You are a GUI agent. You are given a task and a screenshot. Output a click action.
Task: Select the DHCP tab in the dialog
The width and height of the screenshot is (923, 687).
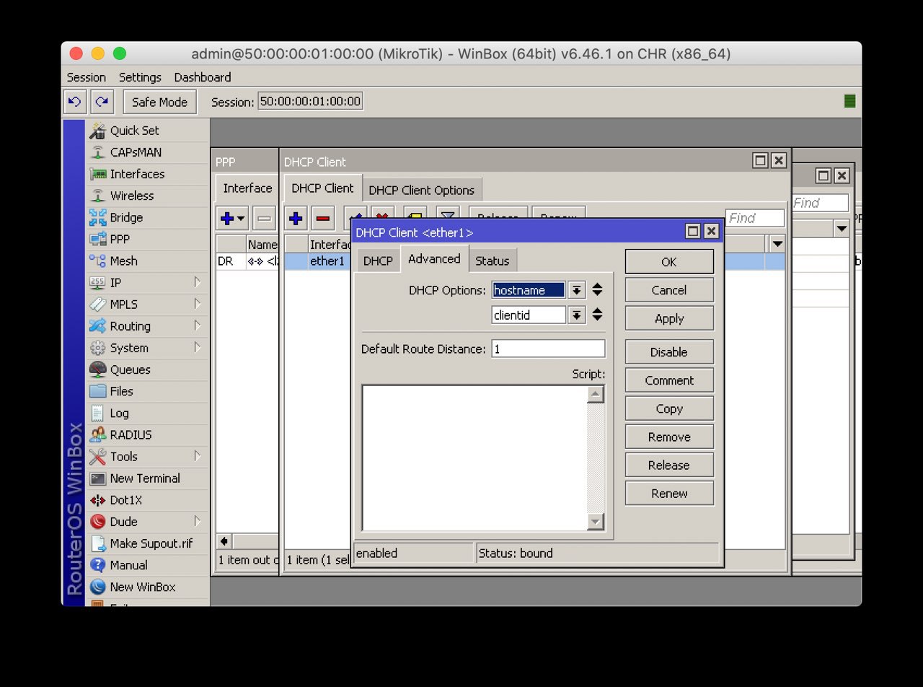378,261
